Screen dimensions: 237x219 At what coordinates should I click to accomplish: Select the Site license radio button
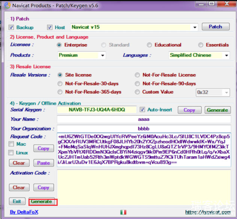coord(60,75)
